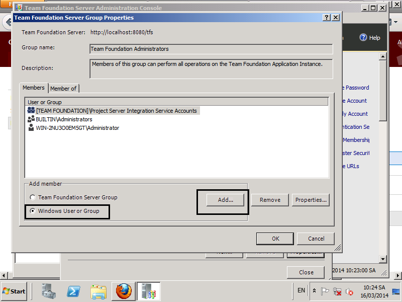The height and width of the screenshot is (302, 402).
Task: Click EN language indicator in tray
Action: tap(301, 290)
